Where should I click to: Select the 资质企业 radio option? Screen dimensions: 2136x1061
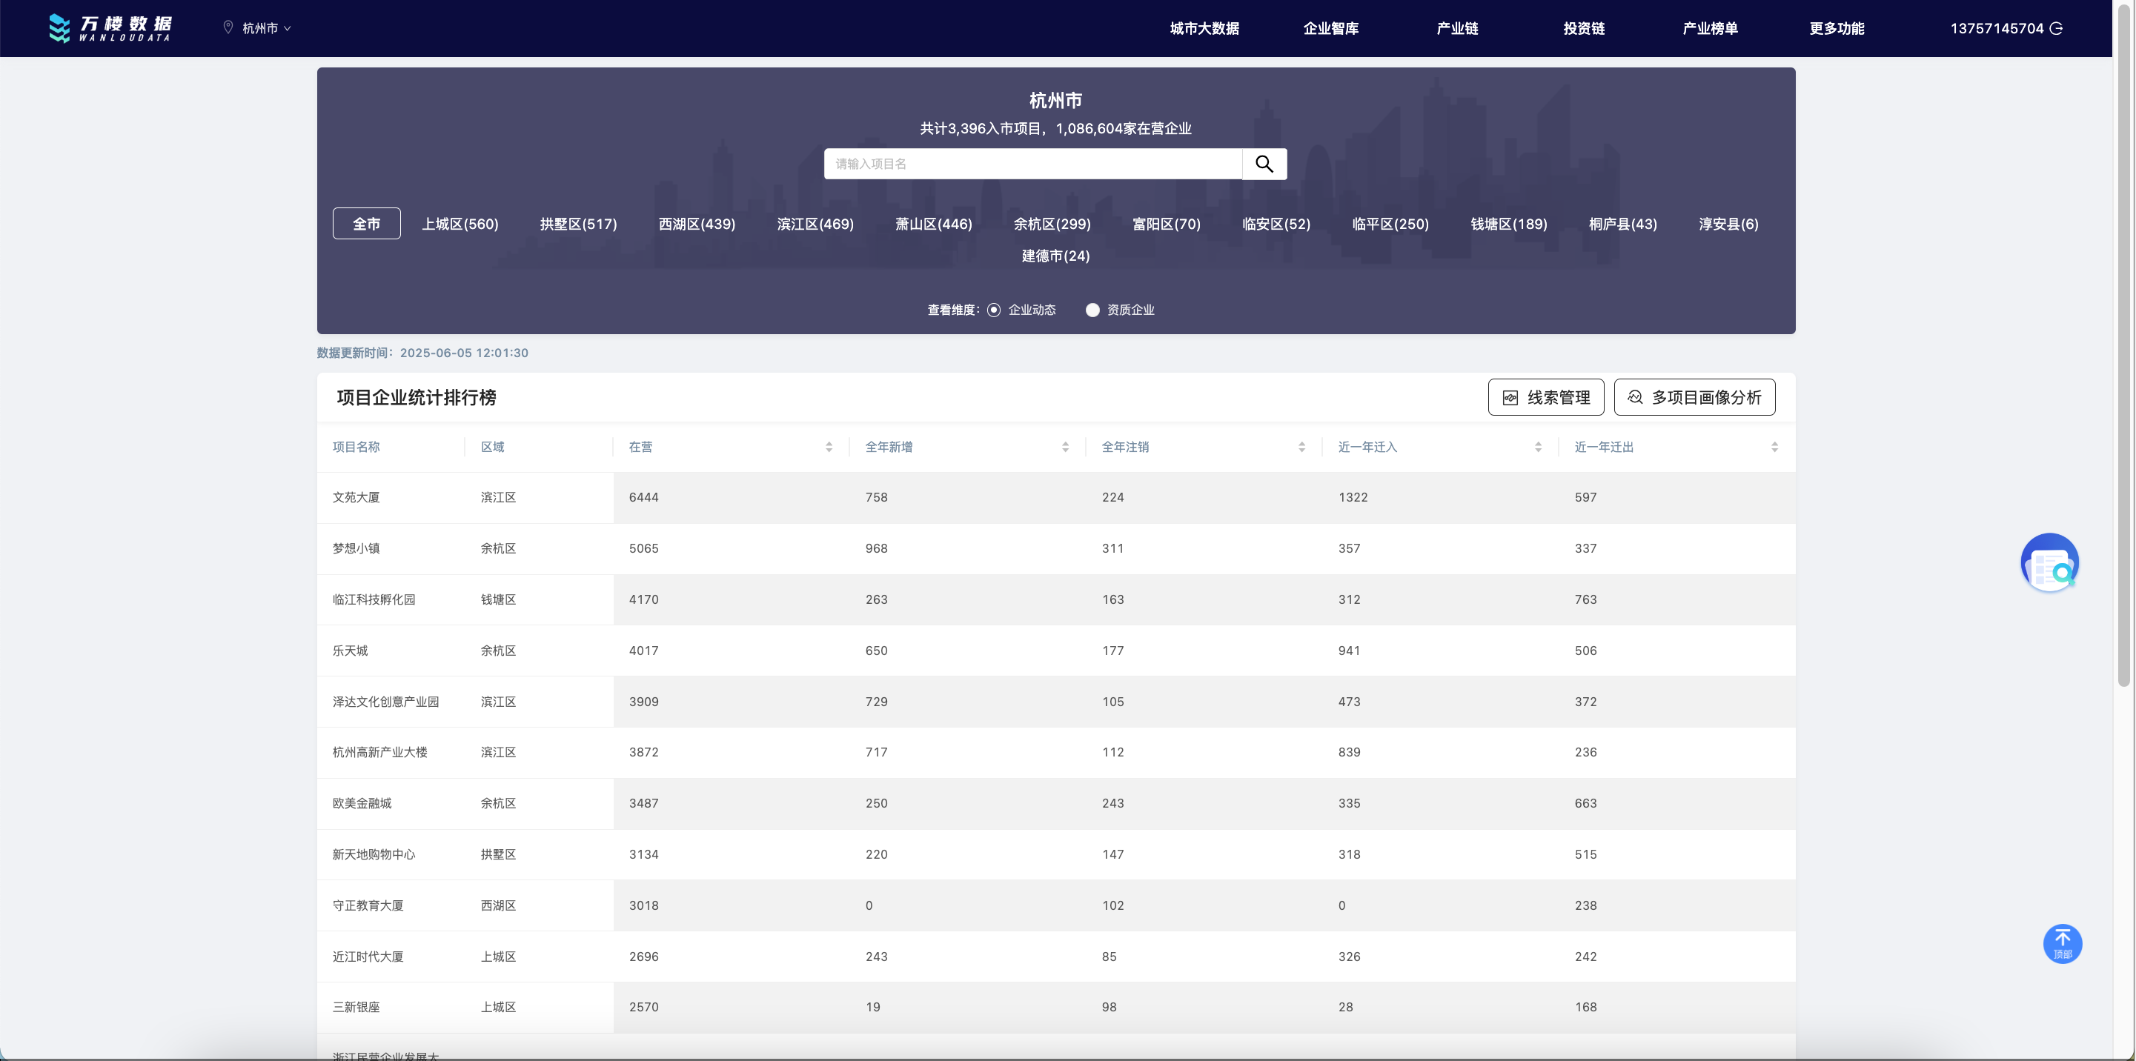1093,310
